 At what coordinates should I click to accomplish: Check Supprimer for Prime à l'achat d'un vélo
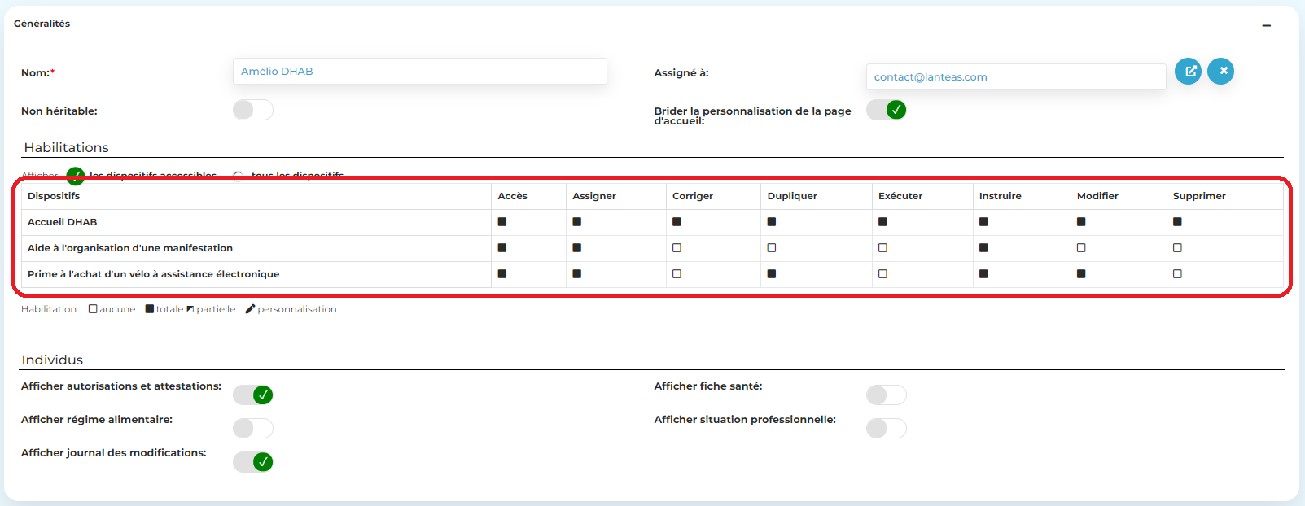1177,274
